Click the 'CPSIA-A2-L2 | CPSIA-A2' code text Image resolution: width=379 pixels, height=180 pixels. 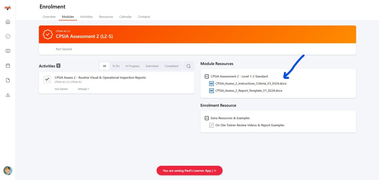click(68, 82)
